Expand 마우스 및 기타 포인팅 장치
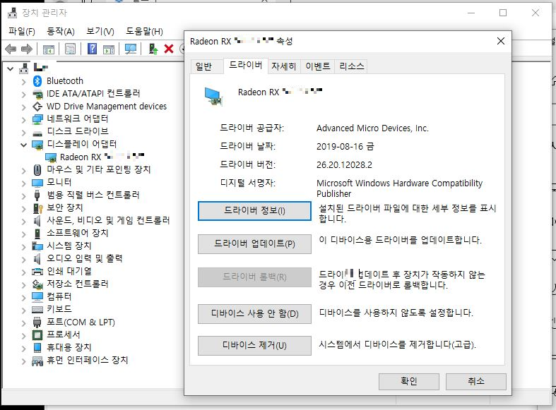The width and height of the screenshot is (556, 410). (23, 171)
